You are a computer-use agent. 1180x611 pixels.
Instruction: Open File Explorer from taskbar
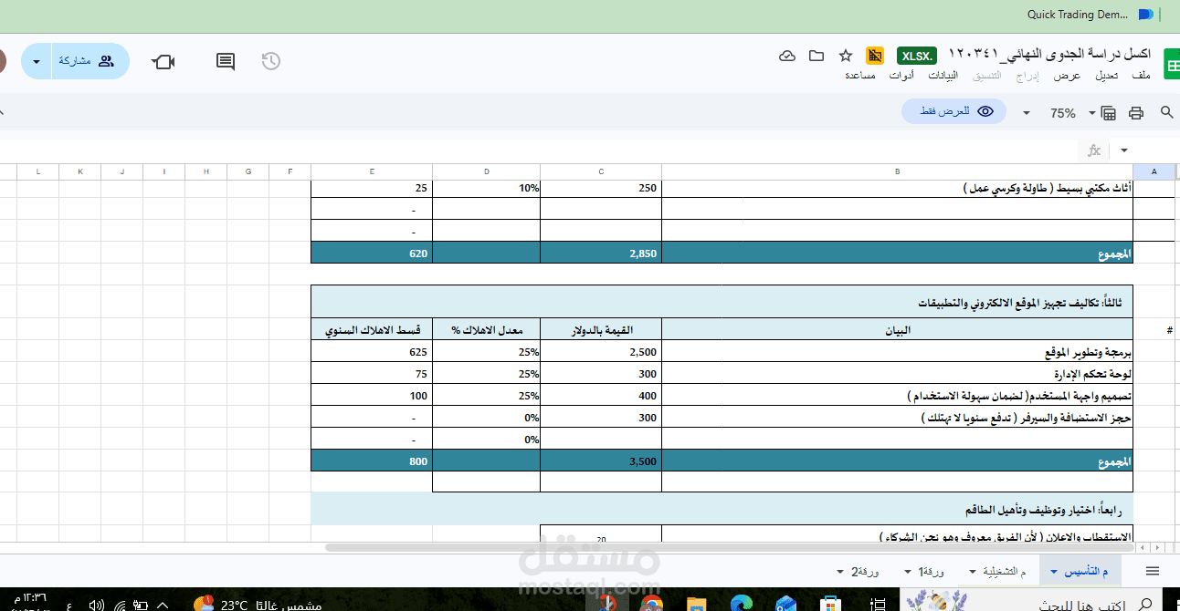point(696,604)
